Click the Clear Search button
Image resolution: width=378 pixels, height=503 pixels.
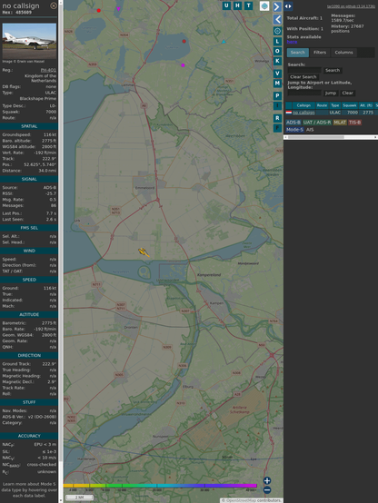[303, 76]
